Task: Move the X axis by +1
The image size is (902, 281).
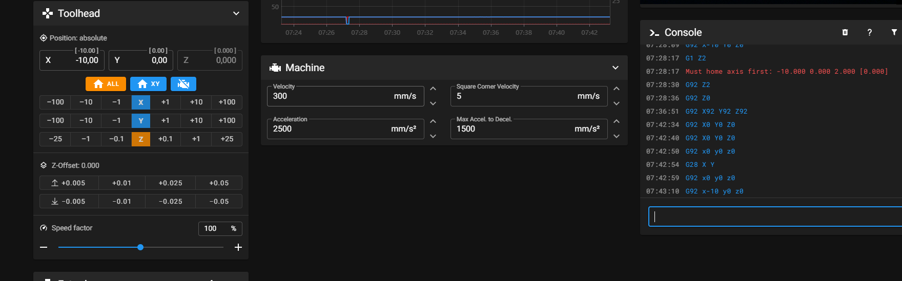Action: point(166,102)
